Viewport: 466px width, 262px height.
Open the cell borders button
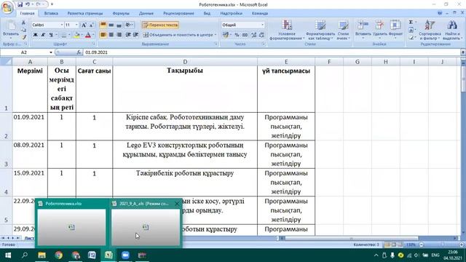pos(63,35)
